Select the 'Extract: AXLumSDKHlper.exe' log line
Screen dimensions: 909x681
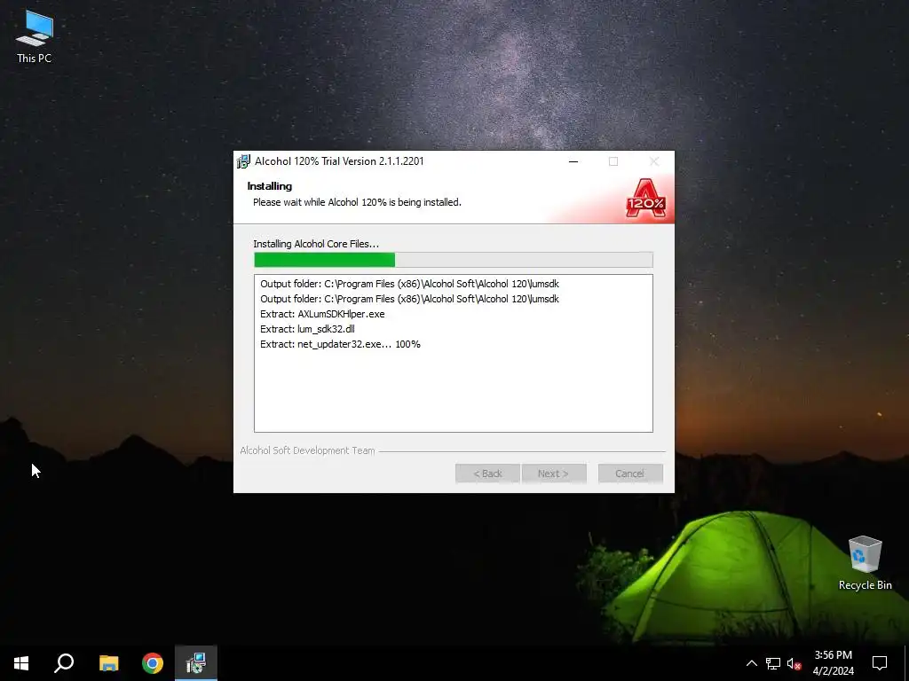(x=322, y=314)
